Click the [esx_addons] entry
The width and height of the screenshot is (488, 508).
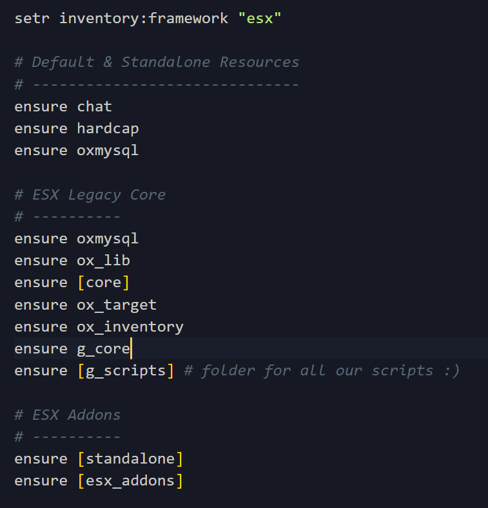130,481
